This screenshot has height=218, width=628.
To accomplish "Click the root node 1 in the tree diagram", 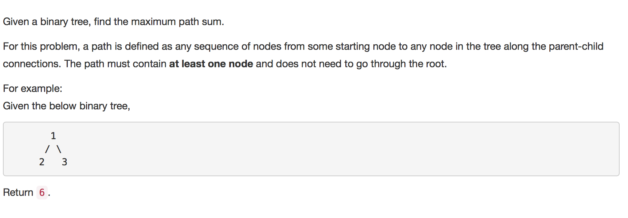I will pos(53,136).
